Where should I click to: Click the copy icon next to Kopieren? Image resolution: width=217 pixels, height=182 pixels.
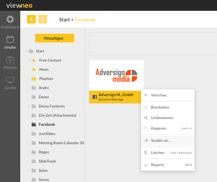point(146,128)
